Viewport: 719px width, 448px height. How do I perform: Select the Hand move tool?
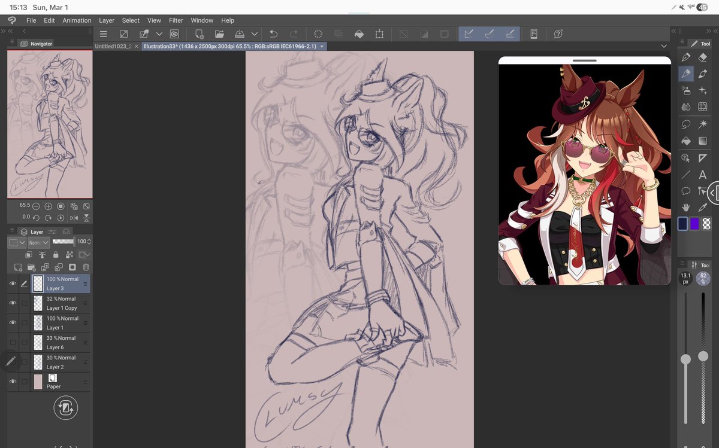(x=686, y=208)
